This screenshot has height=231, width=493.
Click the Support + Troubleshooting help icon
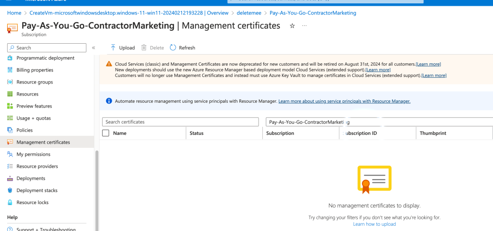tap(10, 229)
